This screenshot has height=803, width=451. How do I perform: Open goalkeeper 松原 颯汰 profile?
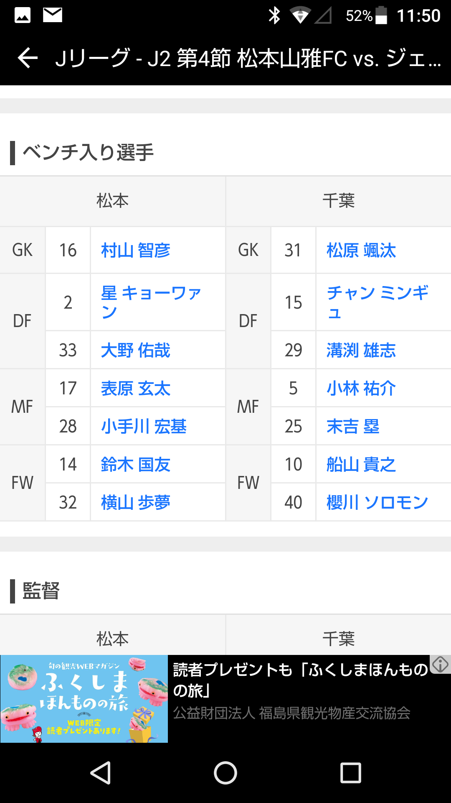361,251
